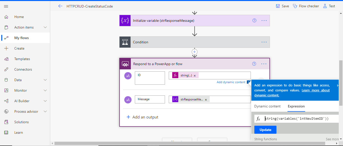Image resolution: width=343 pixels, height=146 pixels.
Task: Click the help question mark on the Respond action
Action: pos(254,64)
